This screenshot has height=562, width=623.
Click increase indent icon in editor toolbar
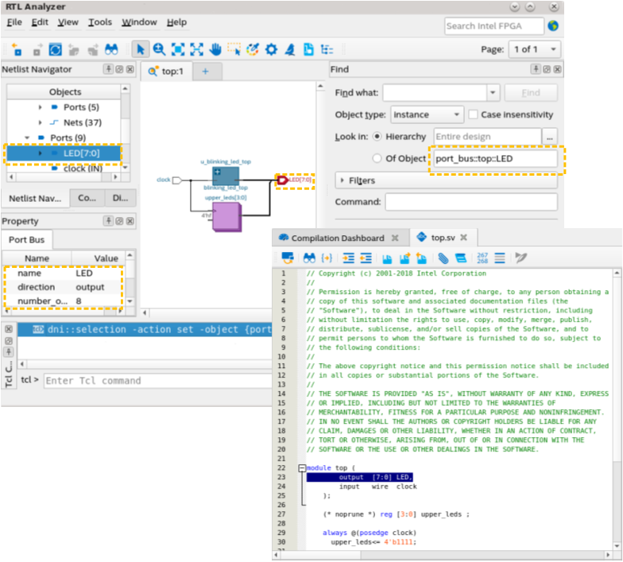[348, 258]
